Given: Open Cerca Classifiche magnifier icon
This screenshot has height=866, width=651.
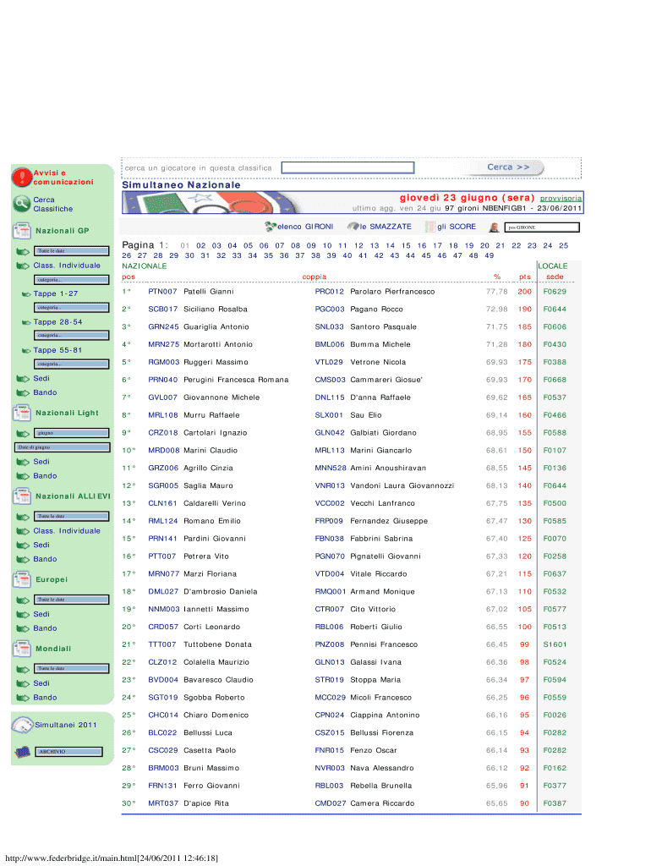Looking at the screenshot, I should click(22, 204).
